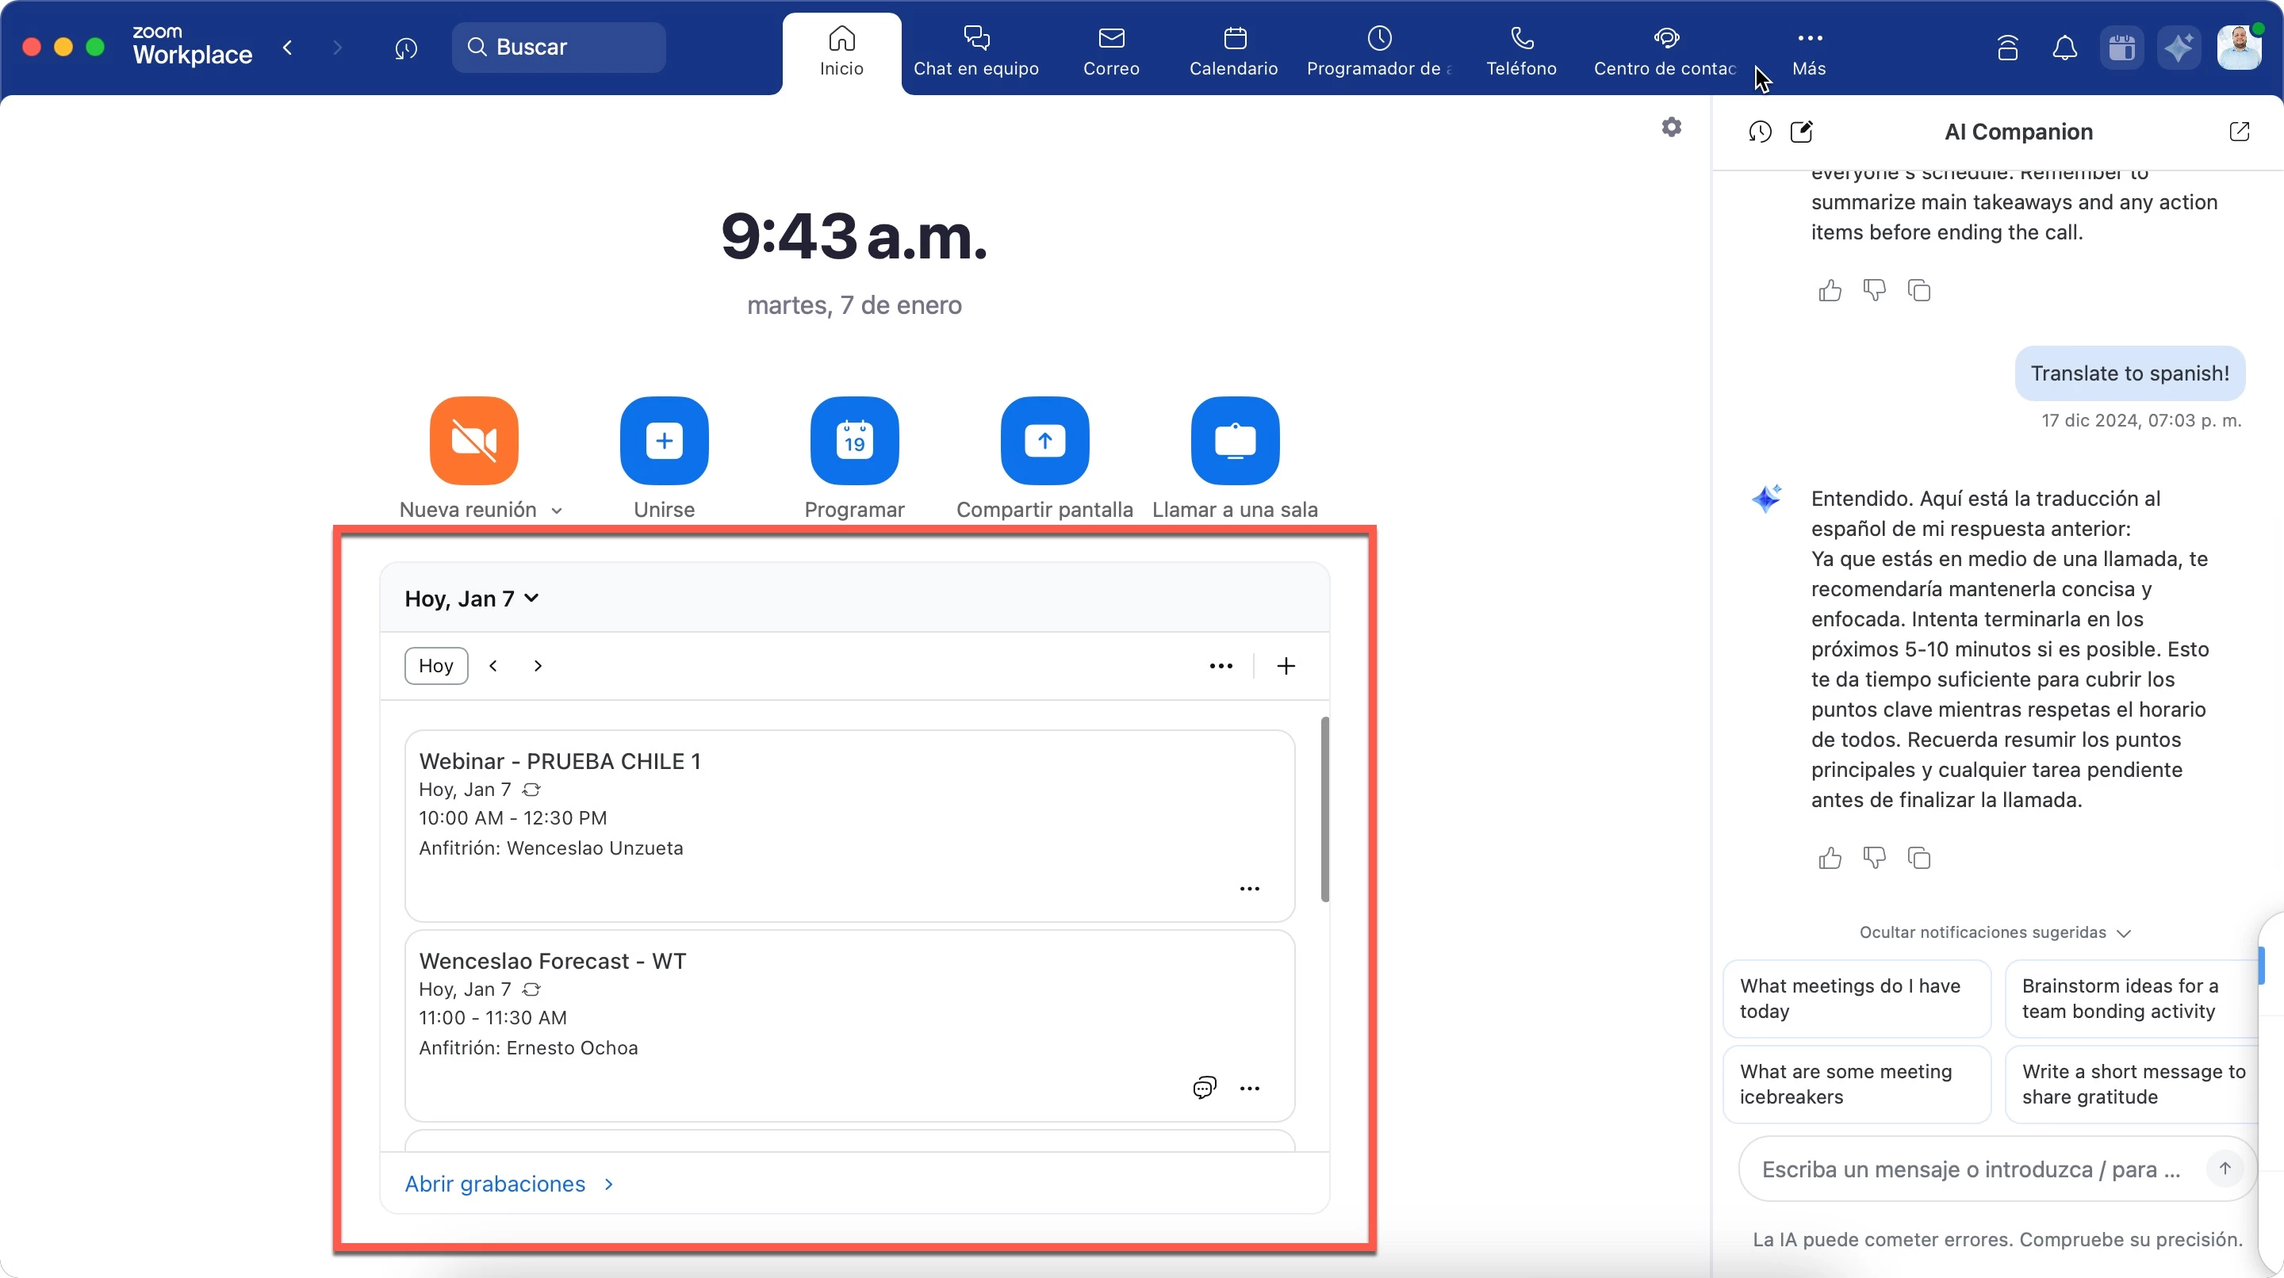Click the AI Companion message input field
2284x1278 pixels.
pyautogui.click(x=1970, y=1170)
